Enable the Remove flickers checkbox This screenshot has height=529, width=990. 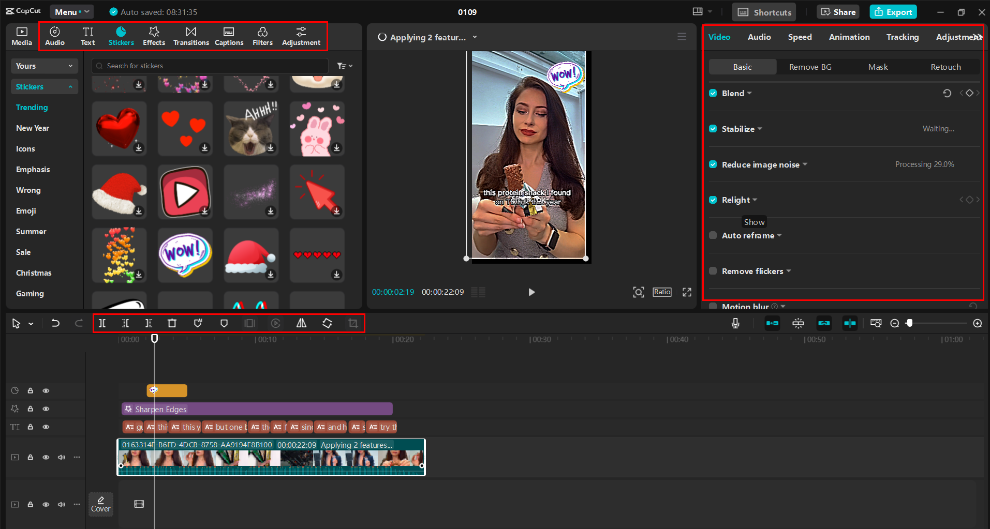(x=713, y=271)
